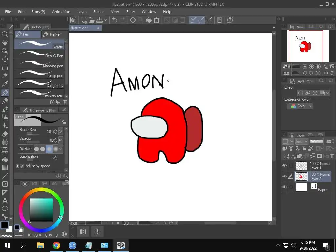Select the Move layer tool
The height and width of the screenshot is (252, 336).
pos(5,59)
